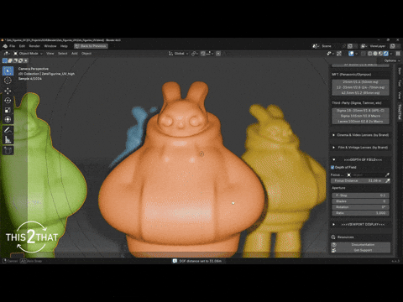Open the shading options dropdown arrow
The image size is (403, 302).
coord(391,54)
